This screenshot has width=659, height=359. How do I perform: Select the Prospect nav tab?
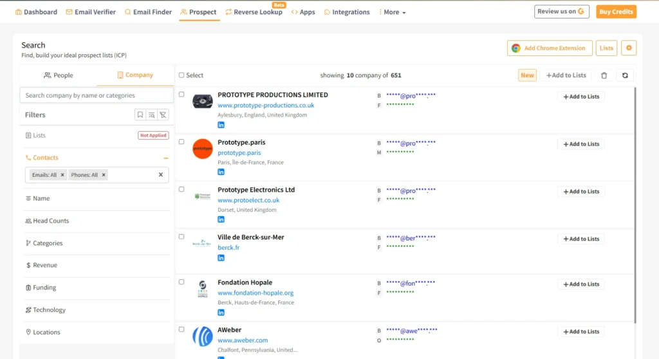tap(198, 12)
